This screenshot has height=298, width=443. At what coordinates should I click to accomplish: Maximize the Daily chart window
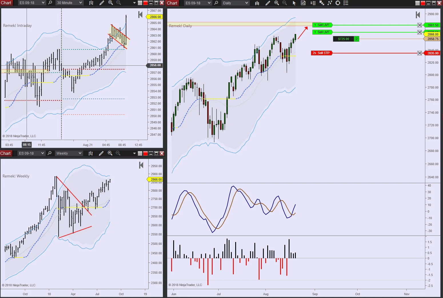(x=434, y=3)
